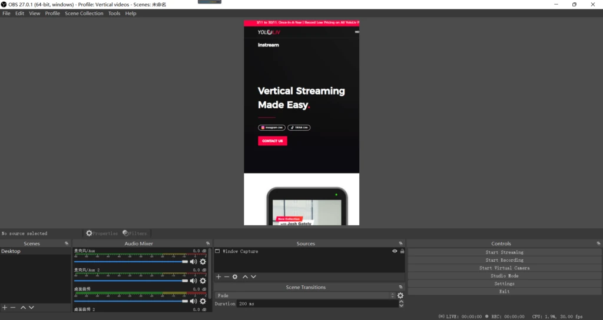Open gear settings for 麦克风/Aux audio
The image size is (603, 320).
click(203, 262)
